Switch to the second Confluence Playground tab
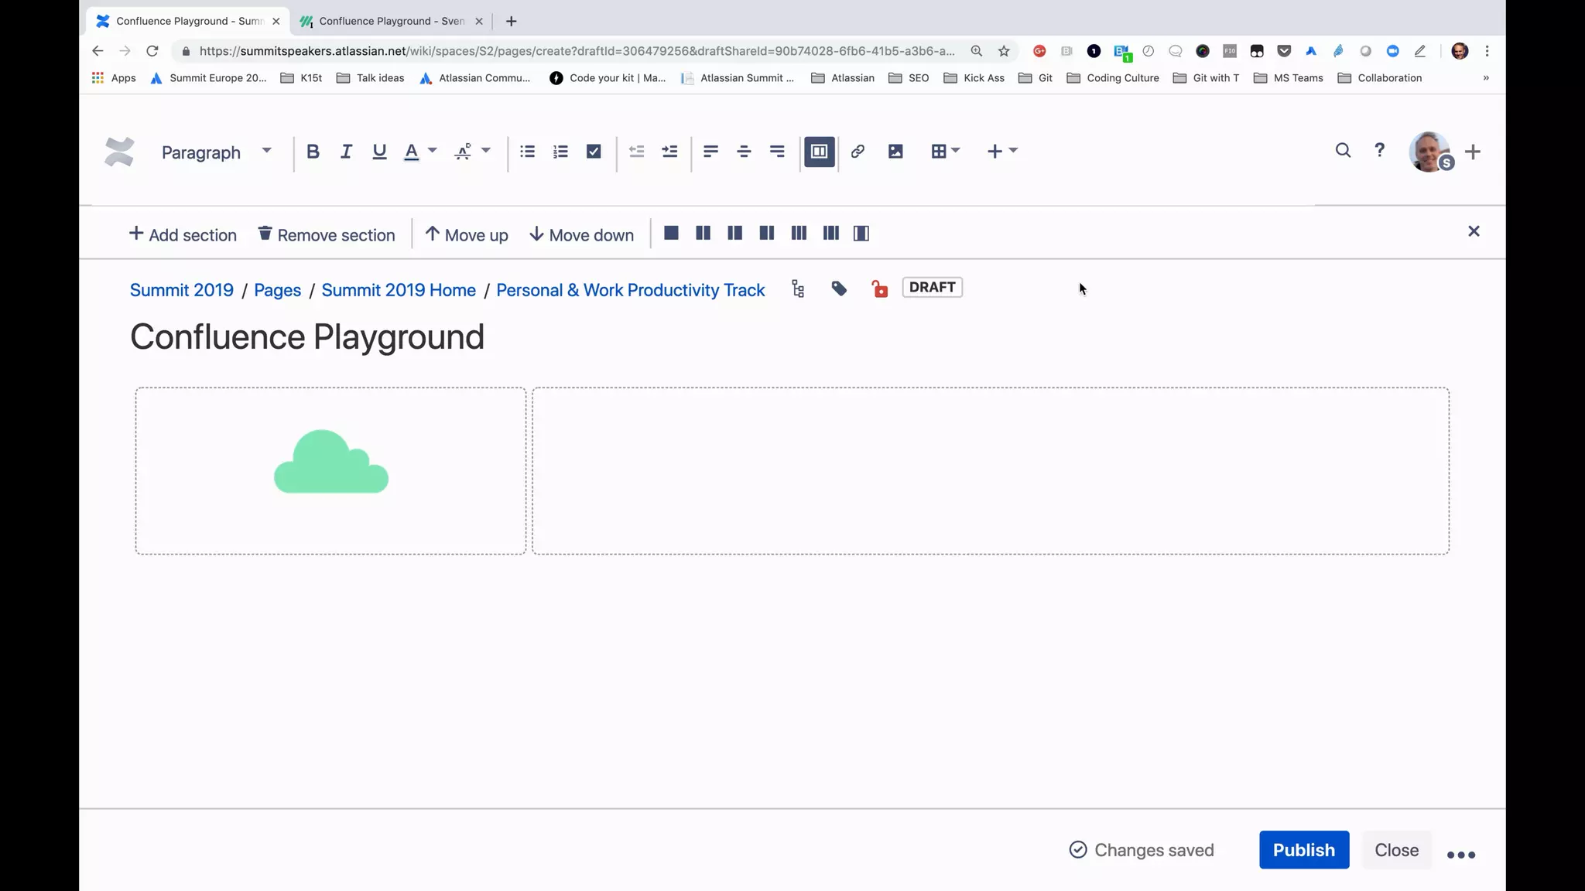Image resolution: width=1585 pixels, height=891 pixels. pos(391,21)
